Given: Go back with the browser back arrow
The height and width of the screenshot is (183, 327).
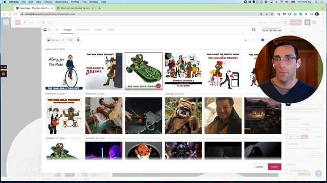Looking at the screenshot, I should point(5,14).
